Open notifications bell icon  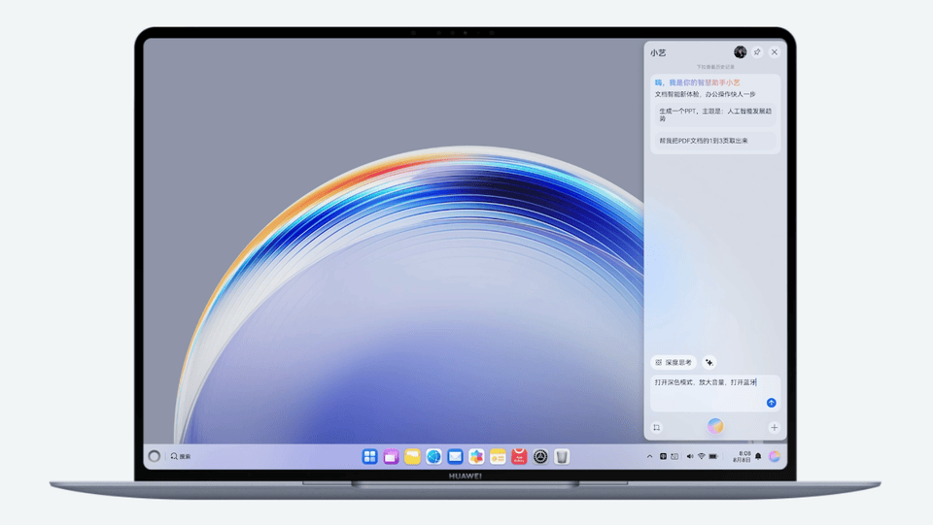758,456
